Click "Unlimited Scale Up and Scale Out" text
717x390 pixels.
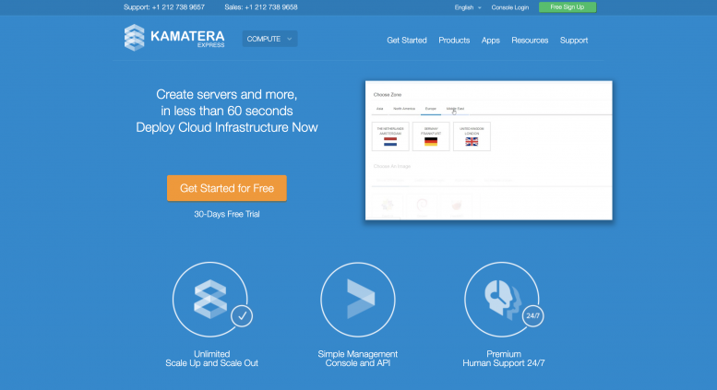tap(211, 359)
